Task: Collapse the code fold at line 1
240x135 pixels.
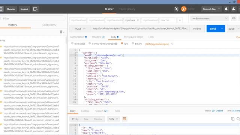Action: (77, 50)
